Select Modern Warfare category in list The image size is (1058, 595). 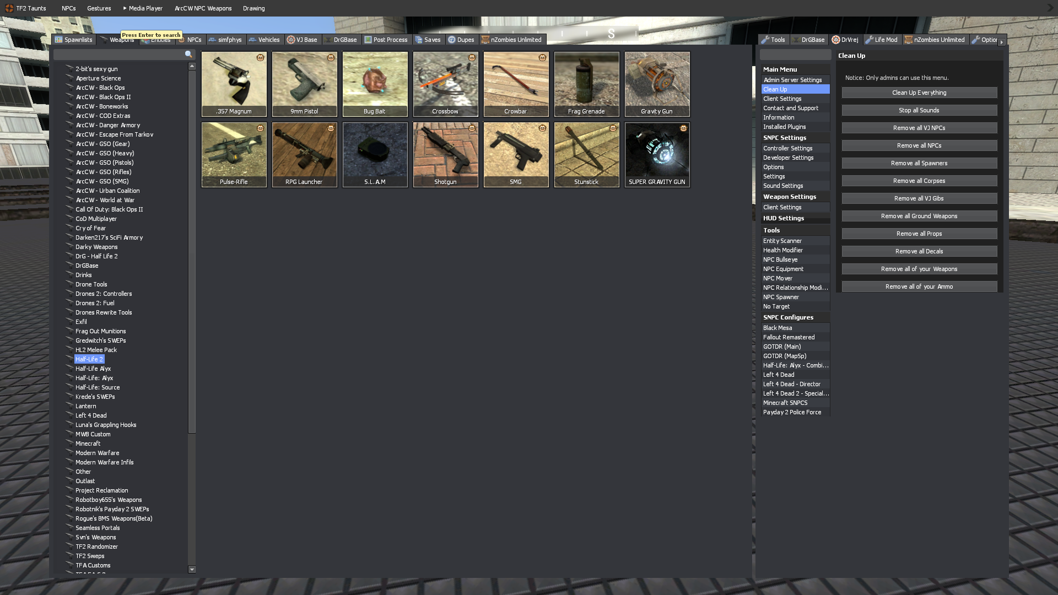(x=97, y=453)
